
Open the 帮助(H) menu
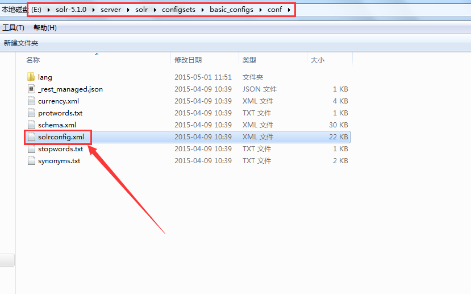click(x=45, y=28)
